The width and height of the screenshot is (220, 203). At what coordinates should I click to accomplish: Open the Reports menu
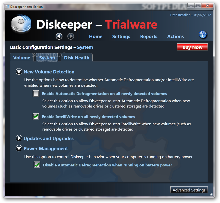tap(149, 37)
